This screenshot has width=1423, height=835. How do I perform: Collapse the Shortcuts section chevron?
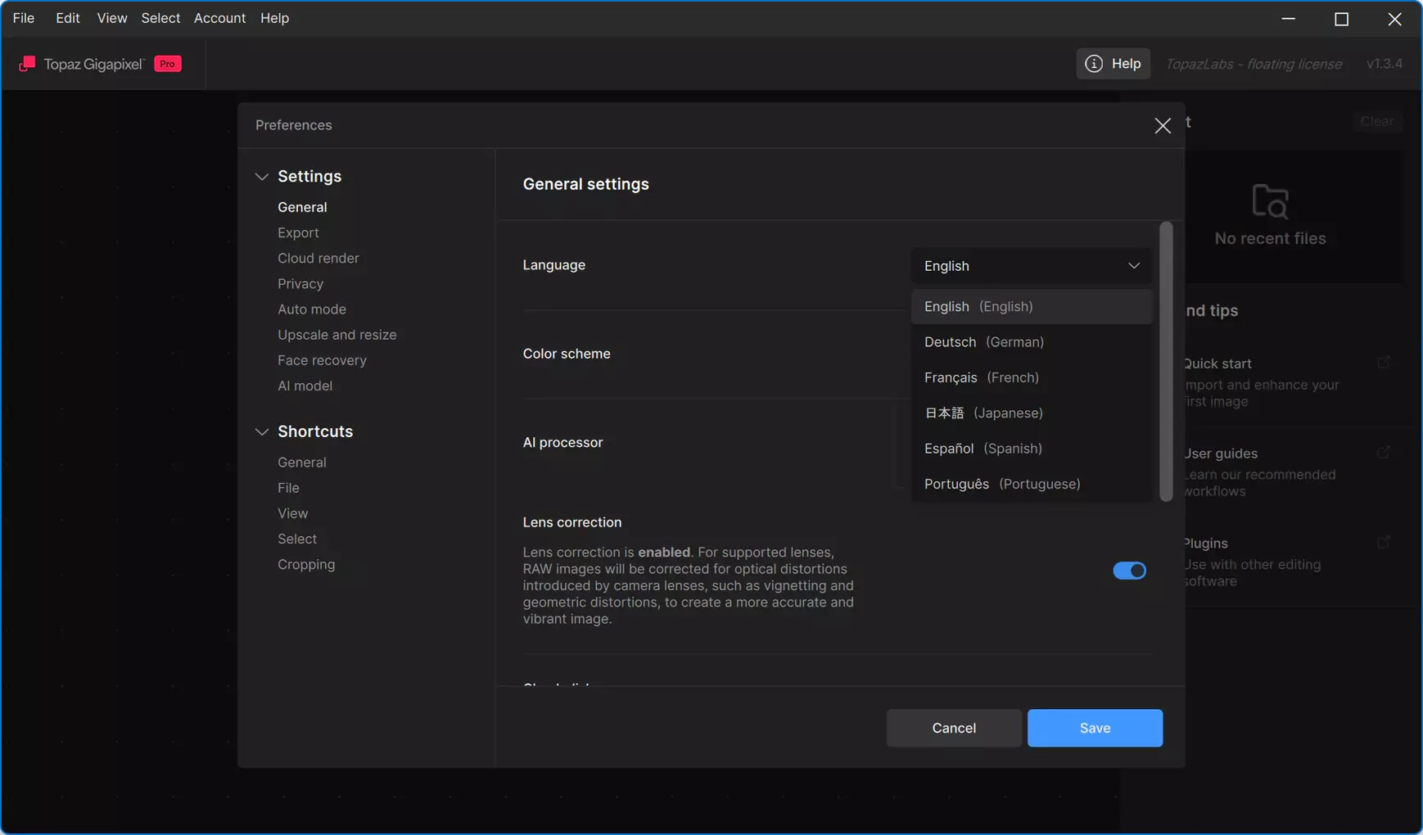point(262,431)
